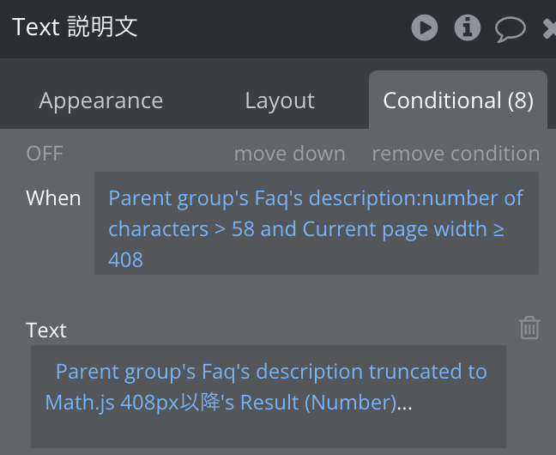Click the Text property label
This screenshot has height=455, width=556.
click(x=46, y=331)
